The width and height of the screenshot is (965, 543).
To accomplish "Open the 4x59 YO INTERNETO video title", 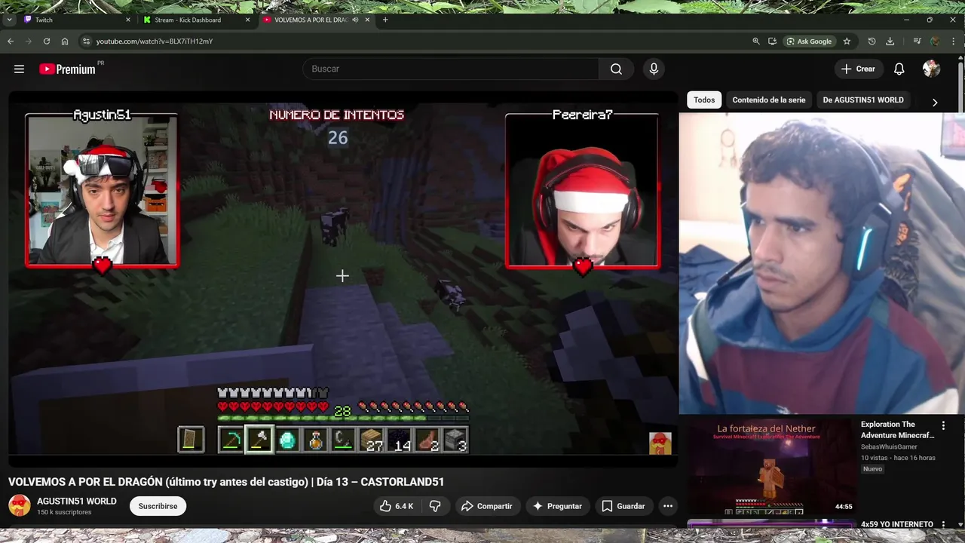I will pos(897,524).
